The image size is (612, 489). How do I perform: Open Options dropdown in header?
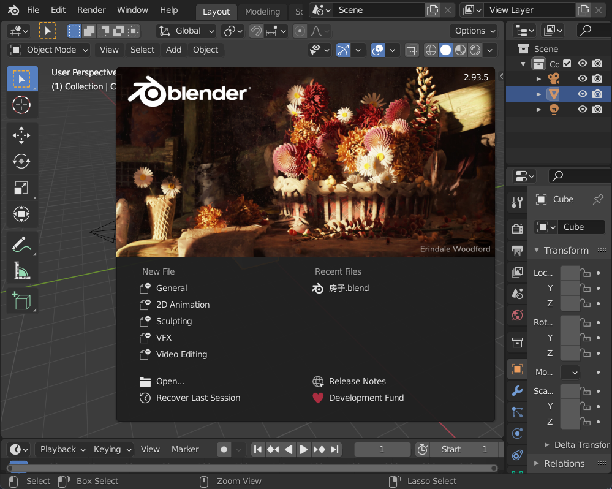pyautogui.click(x=474, y=31)
